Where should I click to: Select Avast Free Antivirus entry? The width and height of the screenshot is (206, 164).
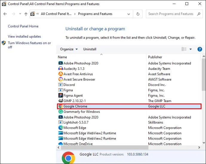tap(78, 74)
